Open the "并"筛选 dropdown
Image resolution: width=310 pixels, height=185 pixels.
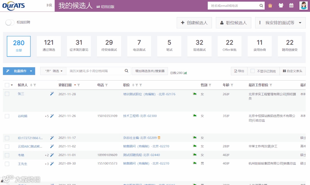(x=53, y=71)
